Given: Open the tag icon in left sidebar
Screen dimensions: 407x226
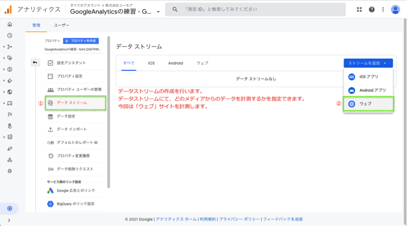Looking at the screenshot, I should click(x=10, y=58).
